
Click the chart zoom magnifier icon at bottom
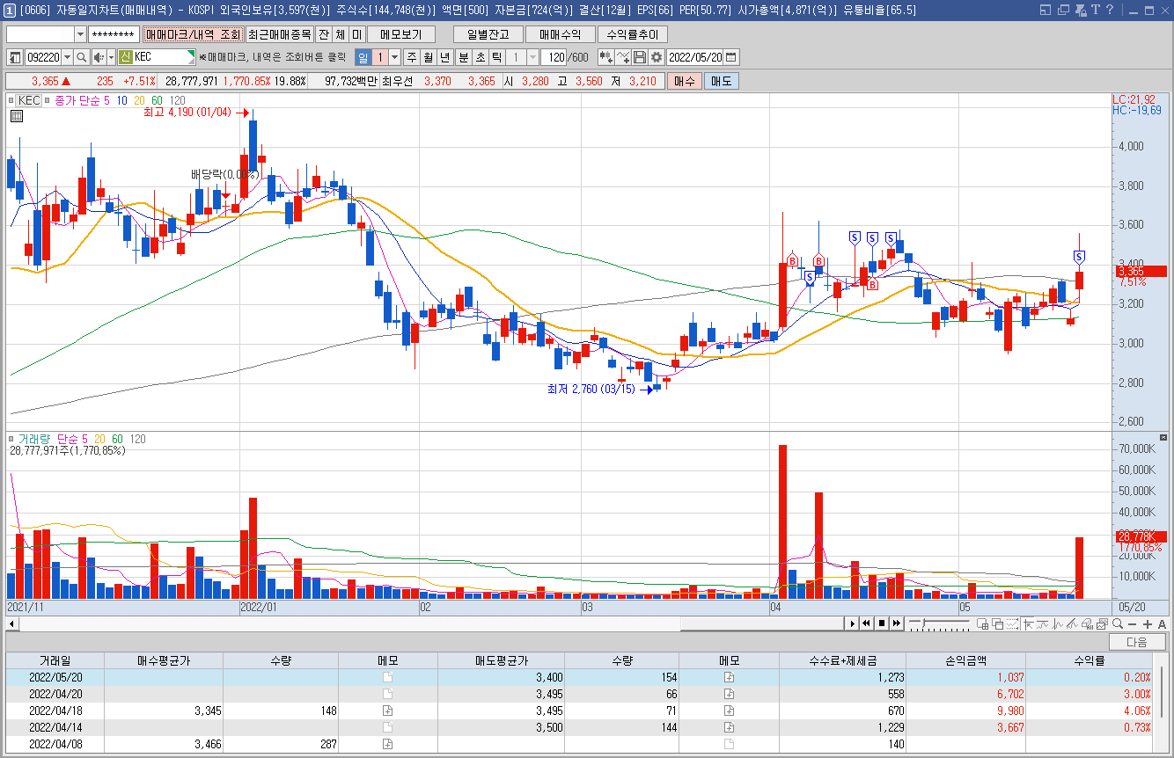pyautogui.click(x=1119, y=623)
